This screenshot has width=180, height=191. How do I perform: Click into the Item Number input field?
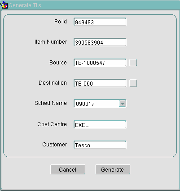[100, 42]
